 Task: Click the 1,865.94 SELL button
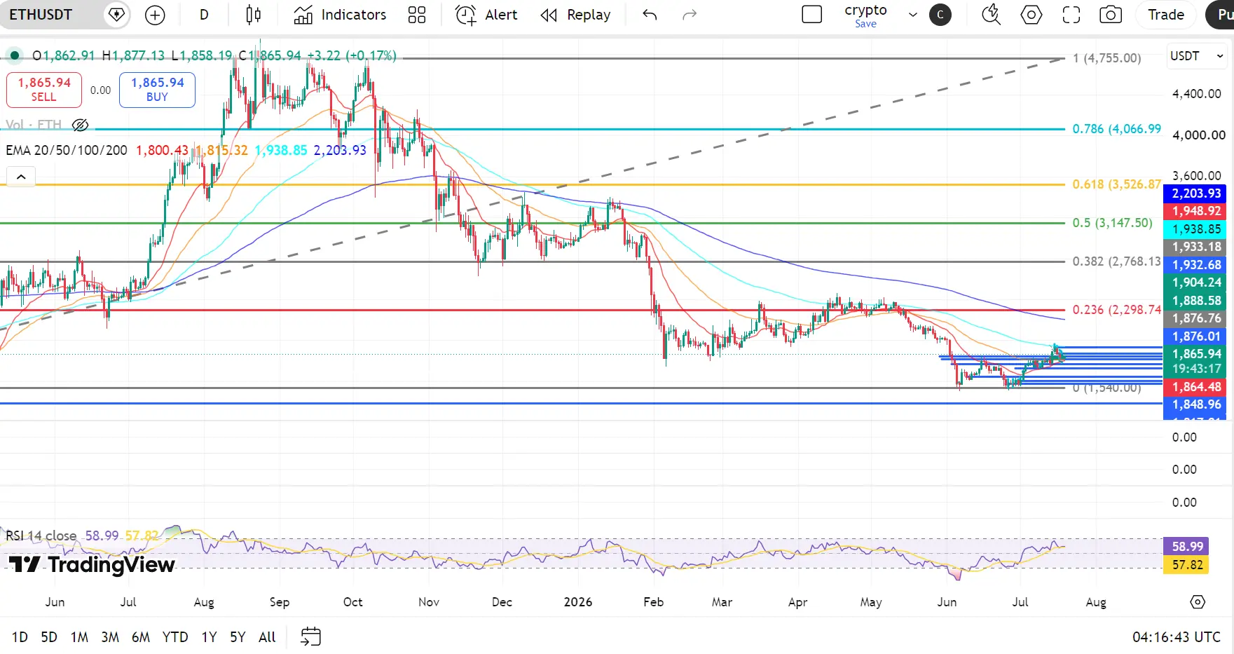click(44, 90)
